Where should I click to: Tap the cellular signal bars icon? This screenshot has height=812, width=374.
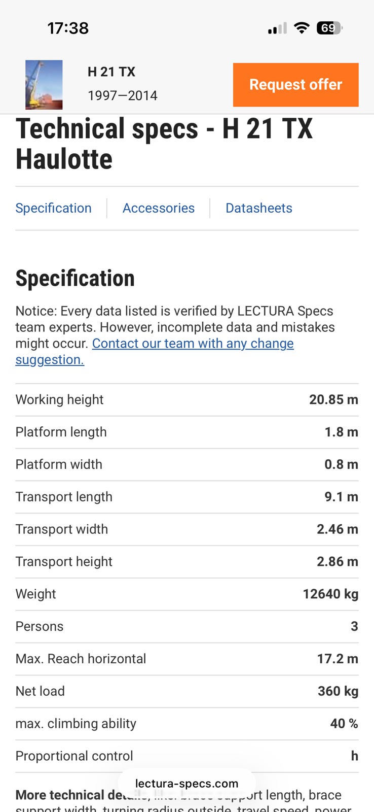[x=277, y=28]
